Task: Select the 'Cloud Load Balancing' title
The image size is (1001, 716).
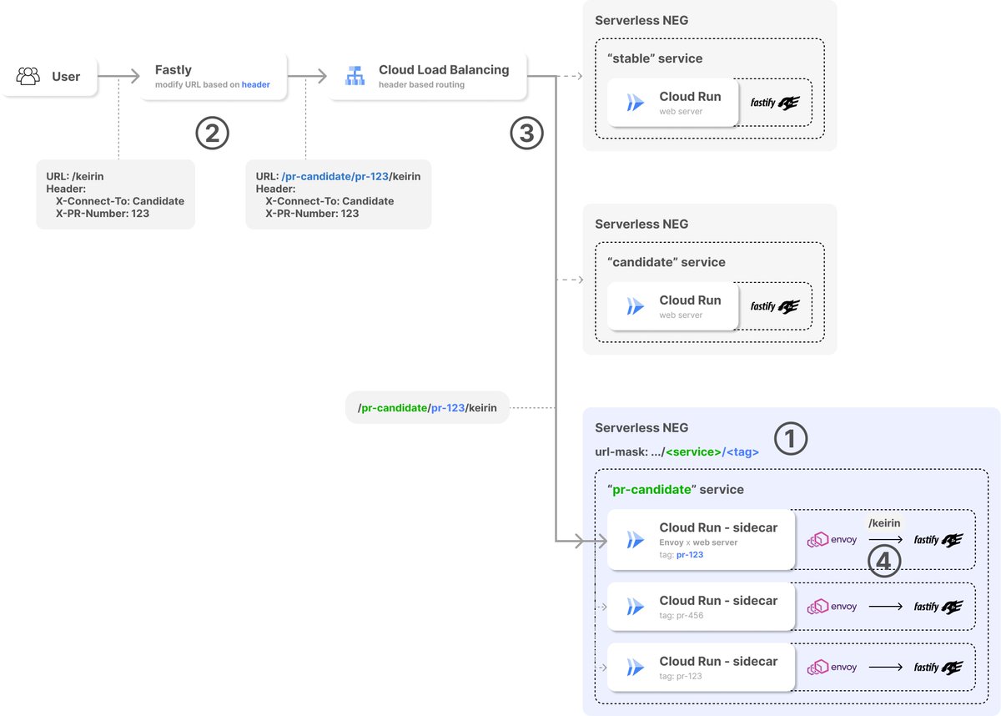Action: tap(444, 70)
